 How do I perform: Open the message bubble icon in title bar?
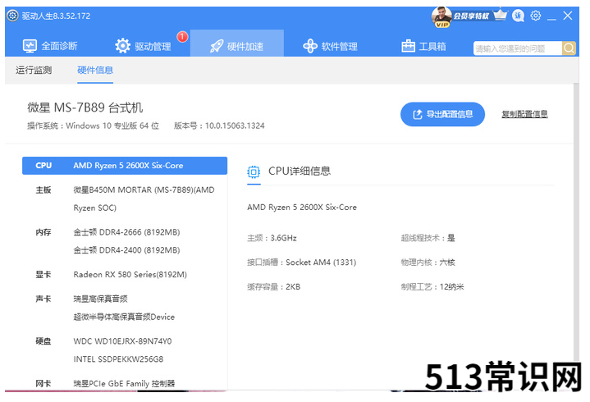pyautogui.click(x=518, y=16)
